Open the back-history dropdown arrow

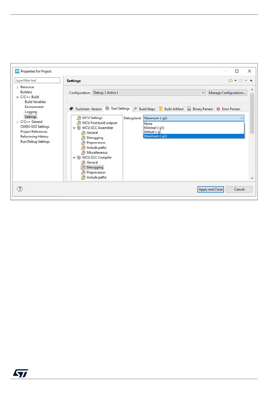coord(236,81)
